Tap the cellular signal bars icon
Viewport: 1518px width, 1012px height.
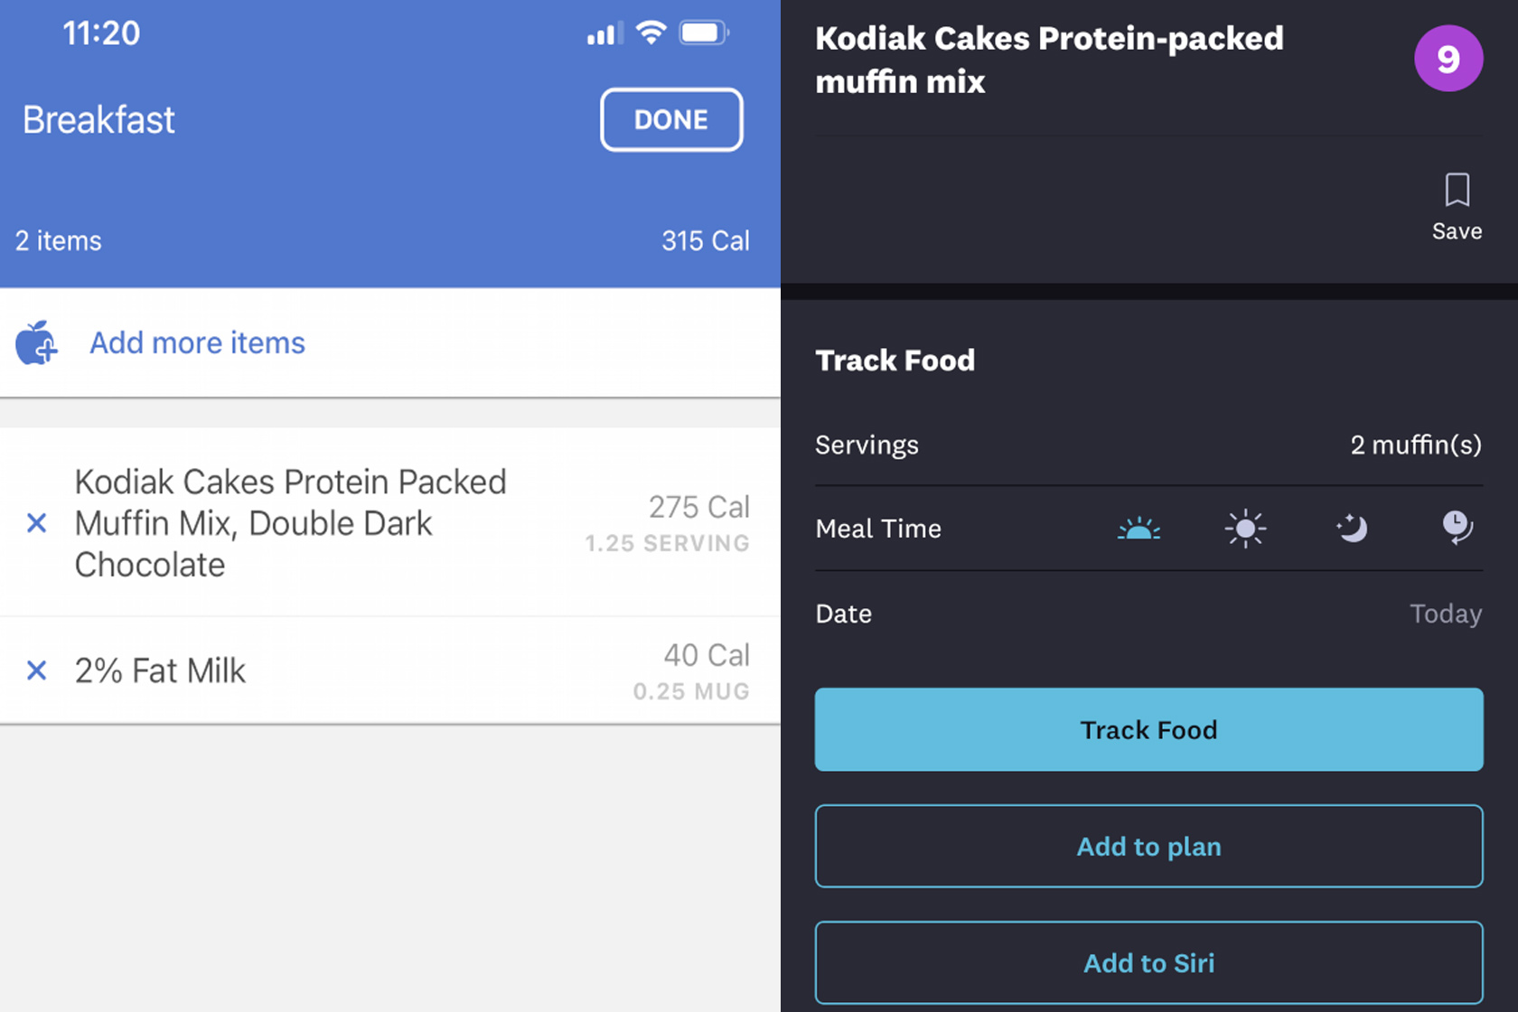(603, 34)
